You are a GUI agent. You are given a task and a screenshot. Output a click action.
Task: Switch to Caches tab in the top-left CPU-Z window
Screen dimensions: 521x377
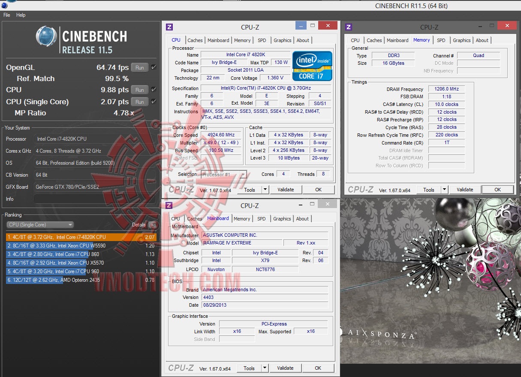point(195,40)
